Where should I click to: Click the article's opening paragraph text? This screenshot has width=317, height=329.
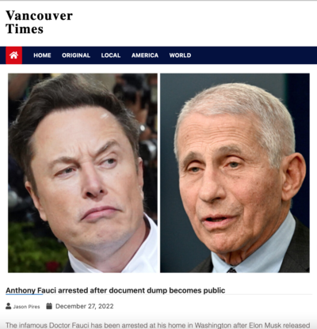(x=158, y=326)
